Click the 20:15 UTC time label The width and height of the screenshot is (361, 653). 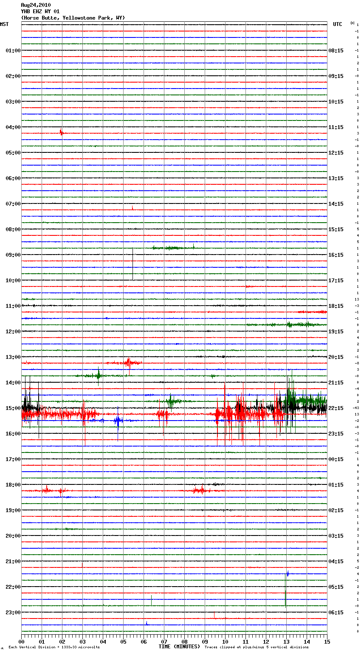[336, 357]
